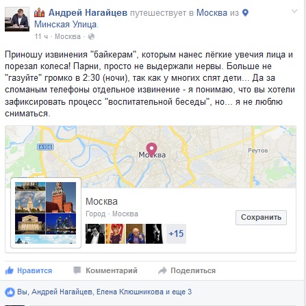The height and width of the screenshot is (306, 306).
Task: Open the post options chevron menu
Action: point(294,11)
